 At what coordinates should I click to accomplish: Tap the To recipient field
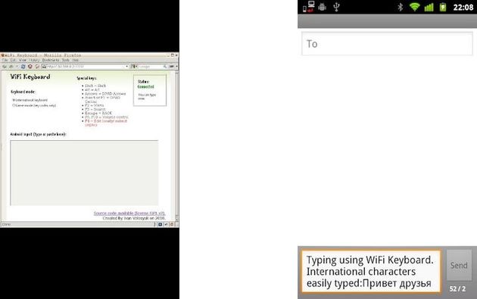(387, 44)
